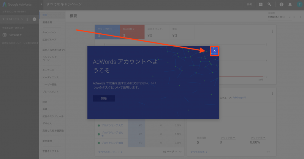Open the すべての広告 link
Screen dimensions: 304x159
199,152
